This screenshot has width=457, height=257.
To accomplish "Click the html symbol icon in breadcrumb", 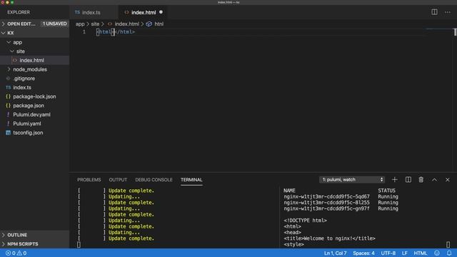I will (149, 24).
